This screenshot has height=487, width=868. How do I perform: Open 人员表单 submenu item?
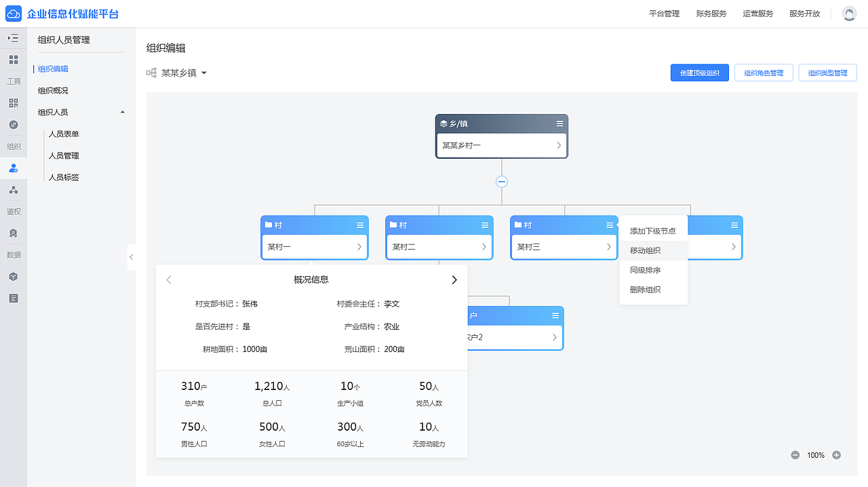click(x=64, y=134)
